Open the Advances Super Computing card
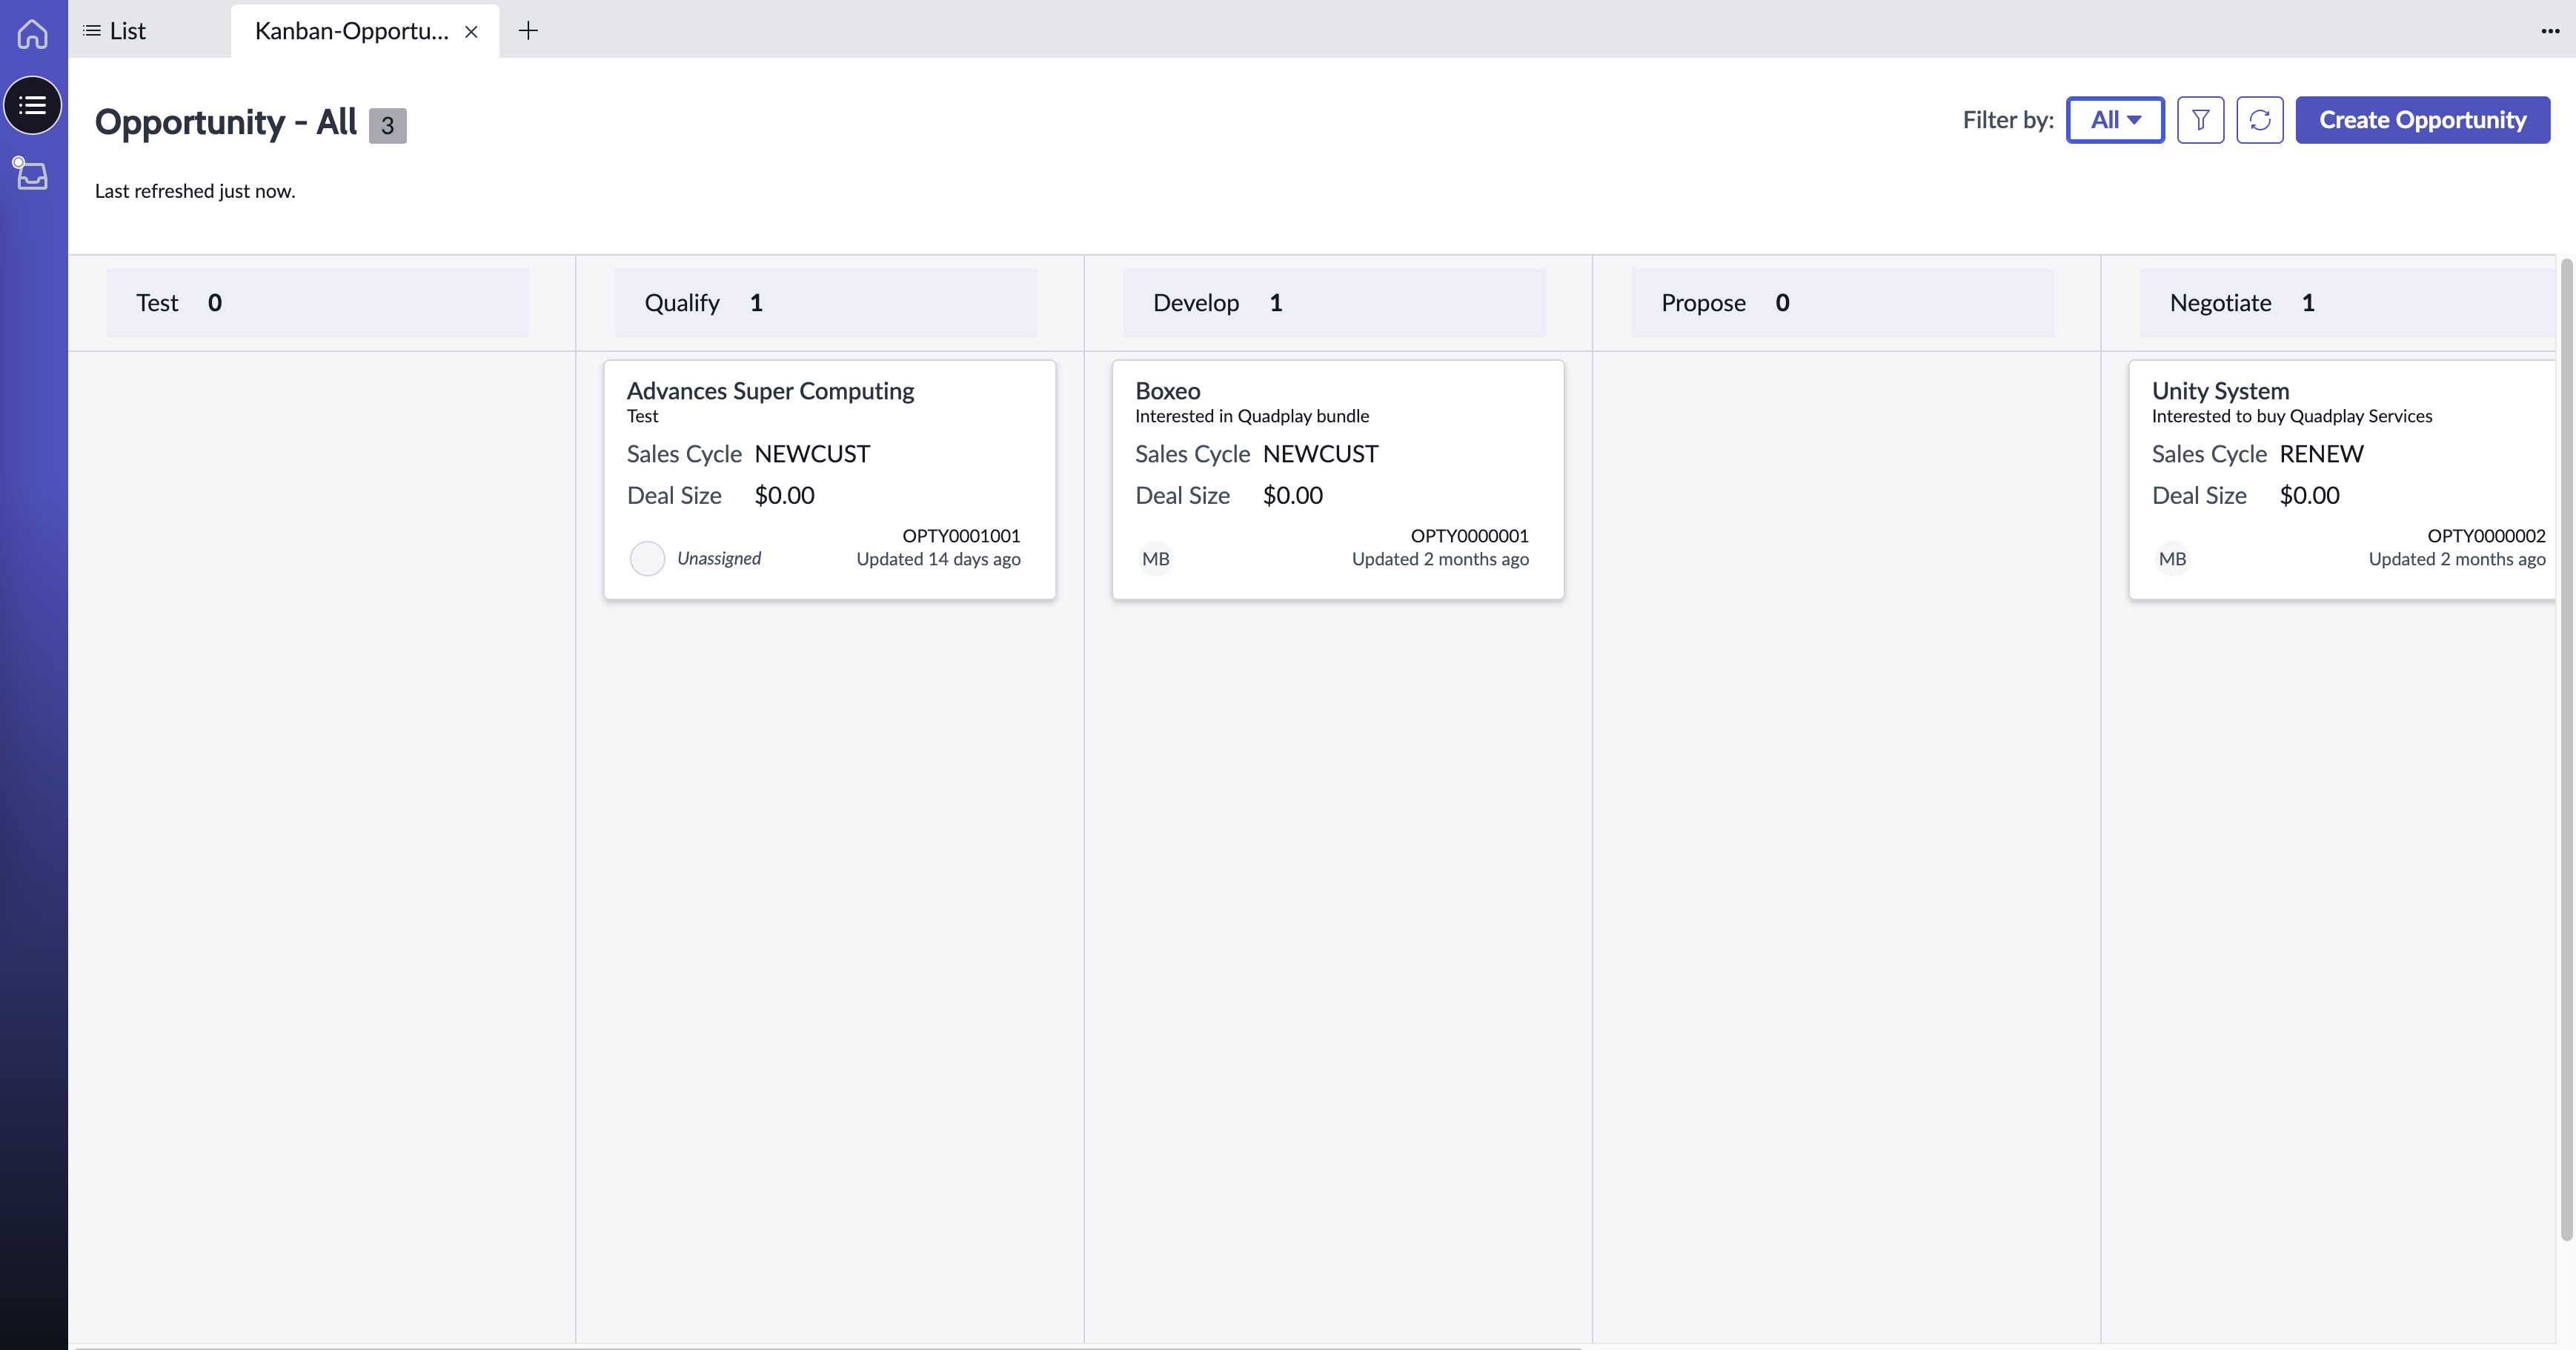 [830, 480]
